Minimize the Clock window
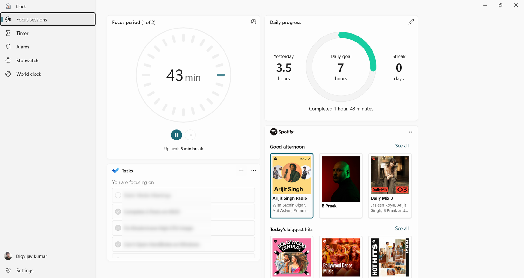Image resolution: width=524 pixels, height=278 pixels. [485, 5]
